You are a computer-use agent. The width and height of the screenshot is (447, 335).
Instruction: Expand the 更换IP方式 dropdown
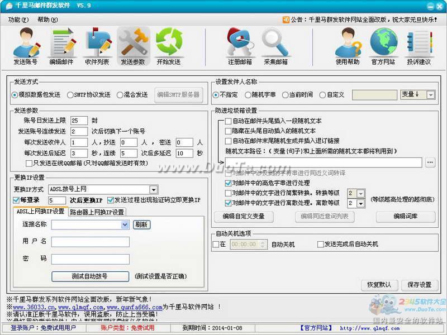point(154,190)
